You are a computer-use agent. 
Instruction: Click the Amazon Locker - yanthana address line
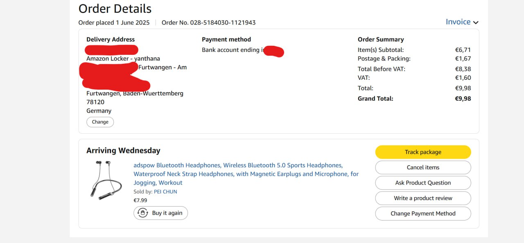pyautogui.click(x=123, y=59)
